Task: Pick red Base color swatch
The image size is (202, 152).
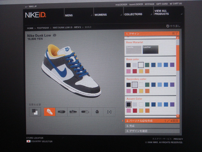Action: (135, 71)
